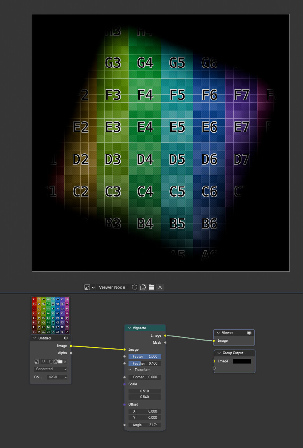Unlink image with X in Untitled node
Screen dimensions: 303x448
(65, 362)
